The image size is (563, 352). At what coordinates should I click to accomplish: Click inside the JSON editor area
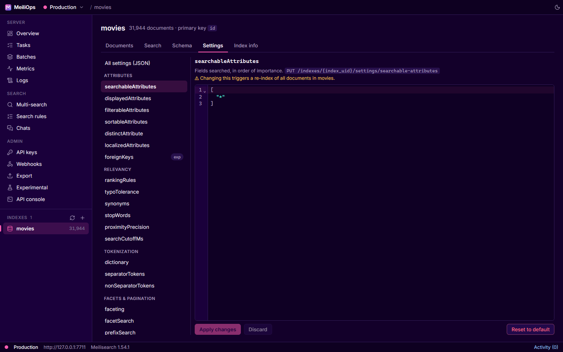click(x=381, y=203)
